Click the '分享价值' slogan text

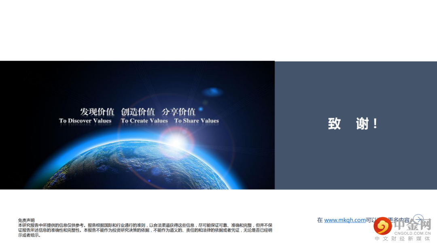[x=178, y=112]
